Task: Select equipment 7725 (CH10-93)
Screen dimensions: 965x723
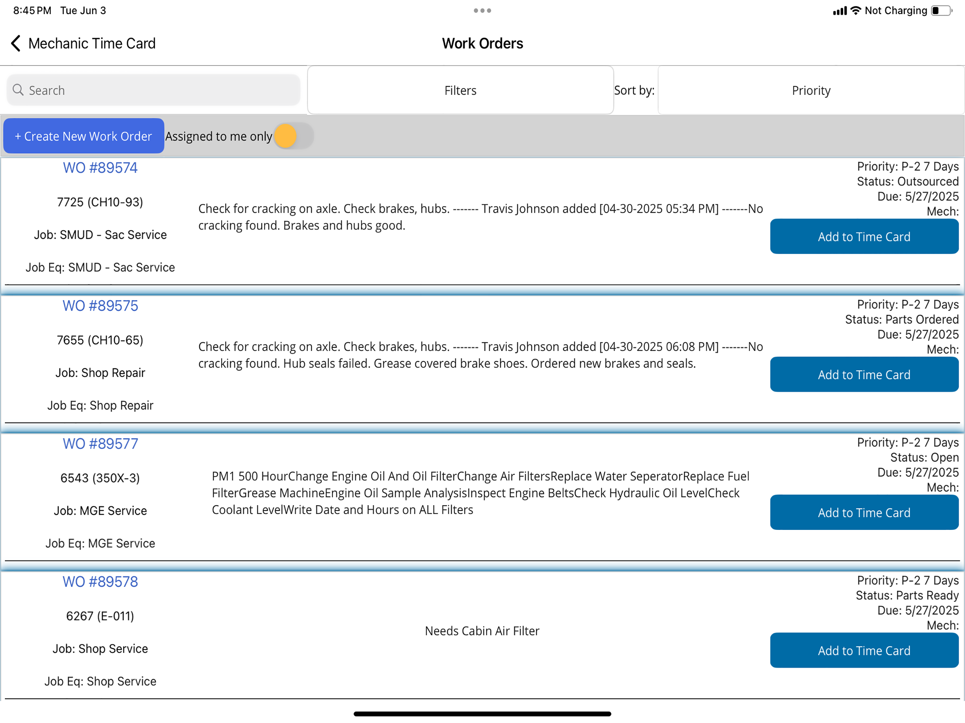Action: click(100, 202)
